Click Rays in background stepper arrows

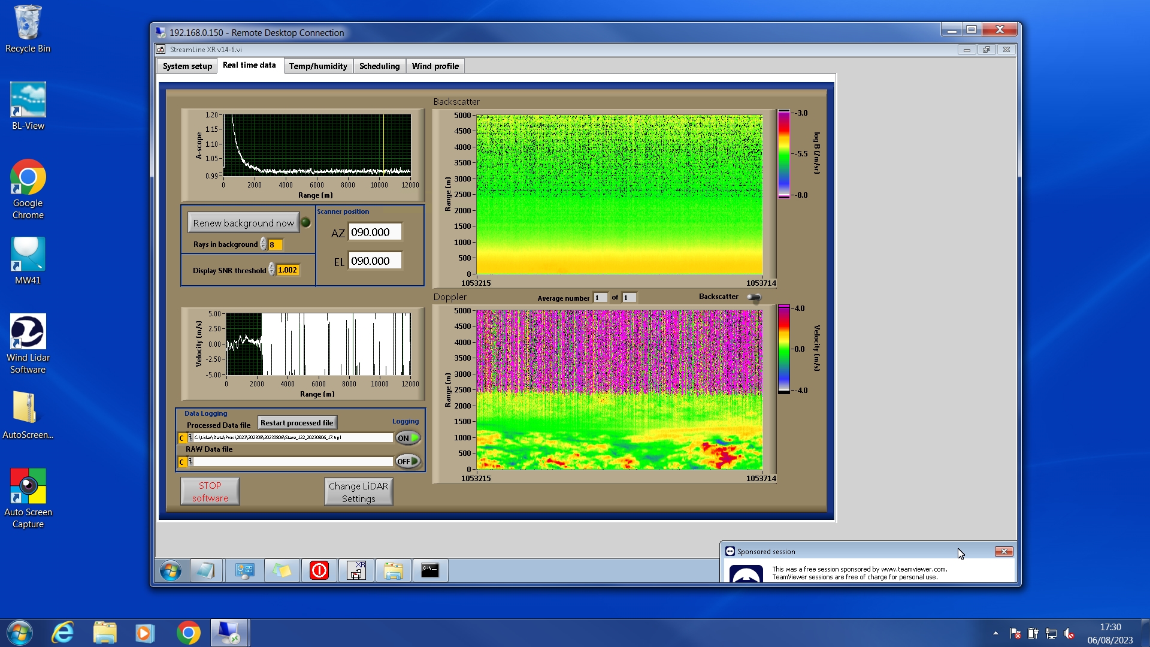click(x=263, y=244)
